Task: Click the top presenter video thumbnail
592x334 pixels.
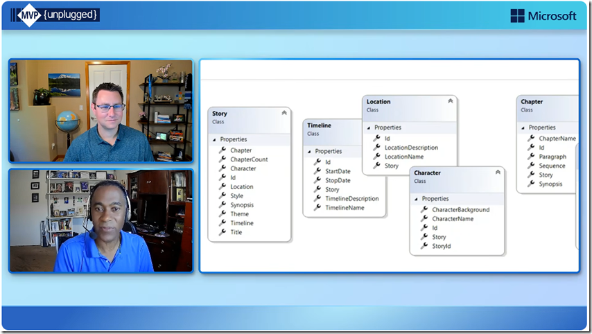Action: [x=101, y=111]
